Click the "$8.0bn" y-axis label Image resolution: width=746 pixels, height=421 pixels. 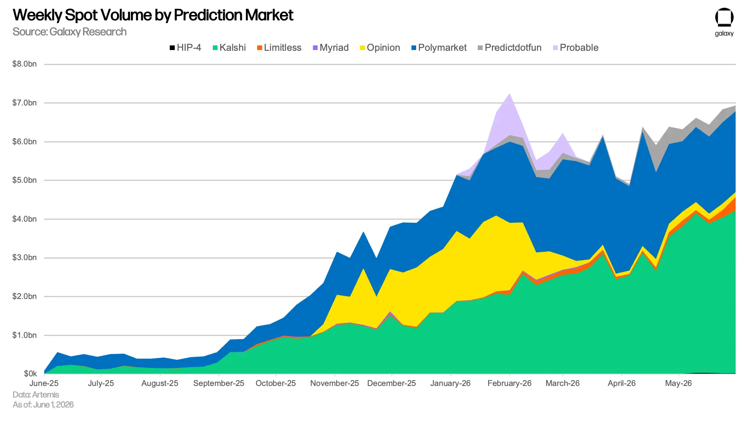point(25,64)
